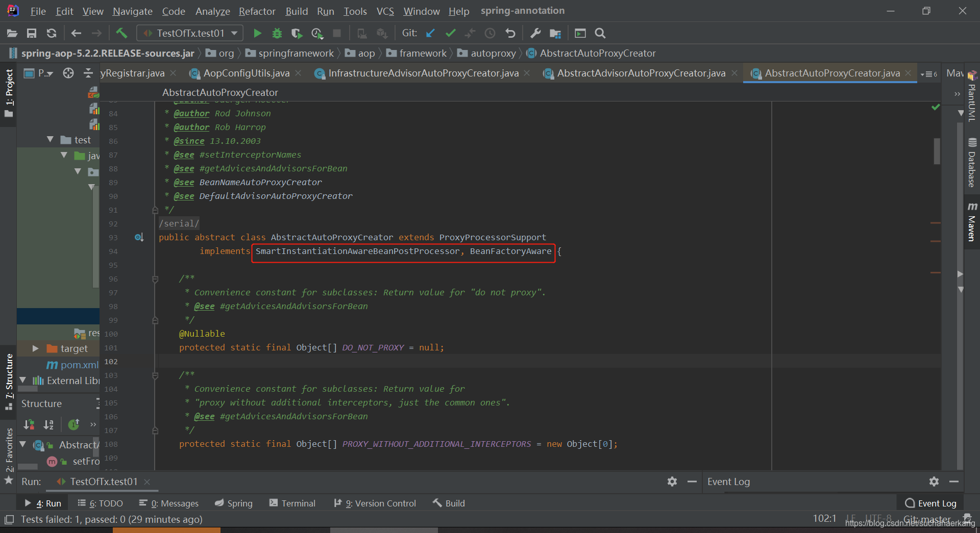Select pom.xml in the Project tree

(x=72, y=365)
